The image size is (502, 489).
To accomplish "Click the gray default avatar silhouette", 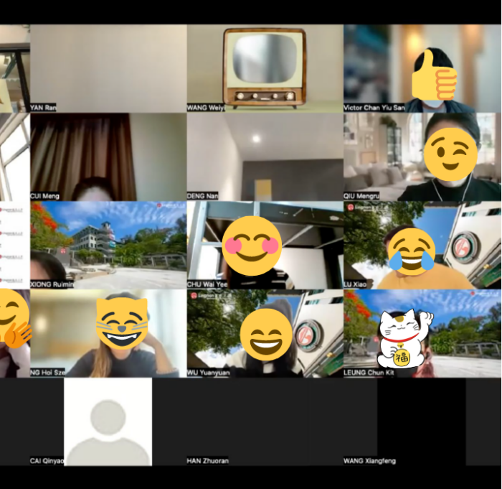I will click(x=108, y=422).
